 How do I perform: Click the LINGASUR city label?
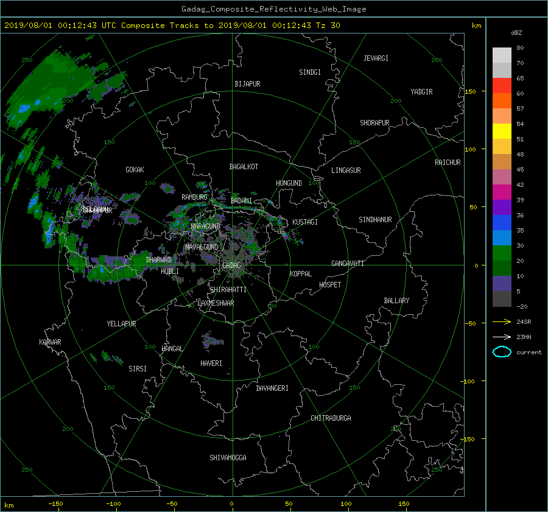coord(346,170)
